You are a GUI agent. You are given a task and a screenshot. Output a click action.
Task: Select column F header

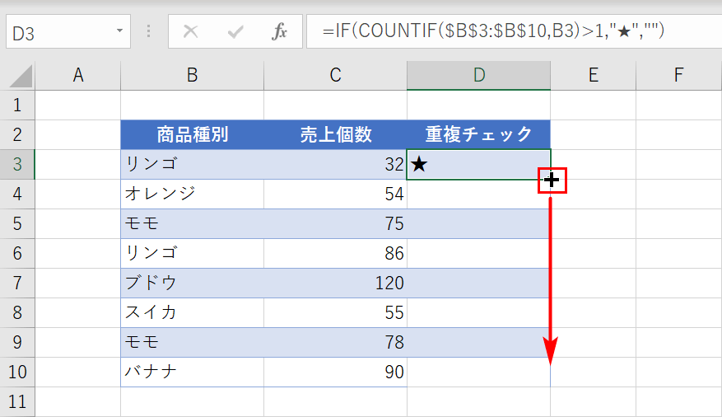678,76
